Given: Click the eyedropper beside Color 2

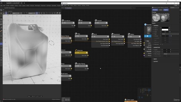Looking at the screenshot, I should (169, 30).
